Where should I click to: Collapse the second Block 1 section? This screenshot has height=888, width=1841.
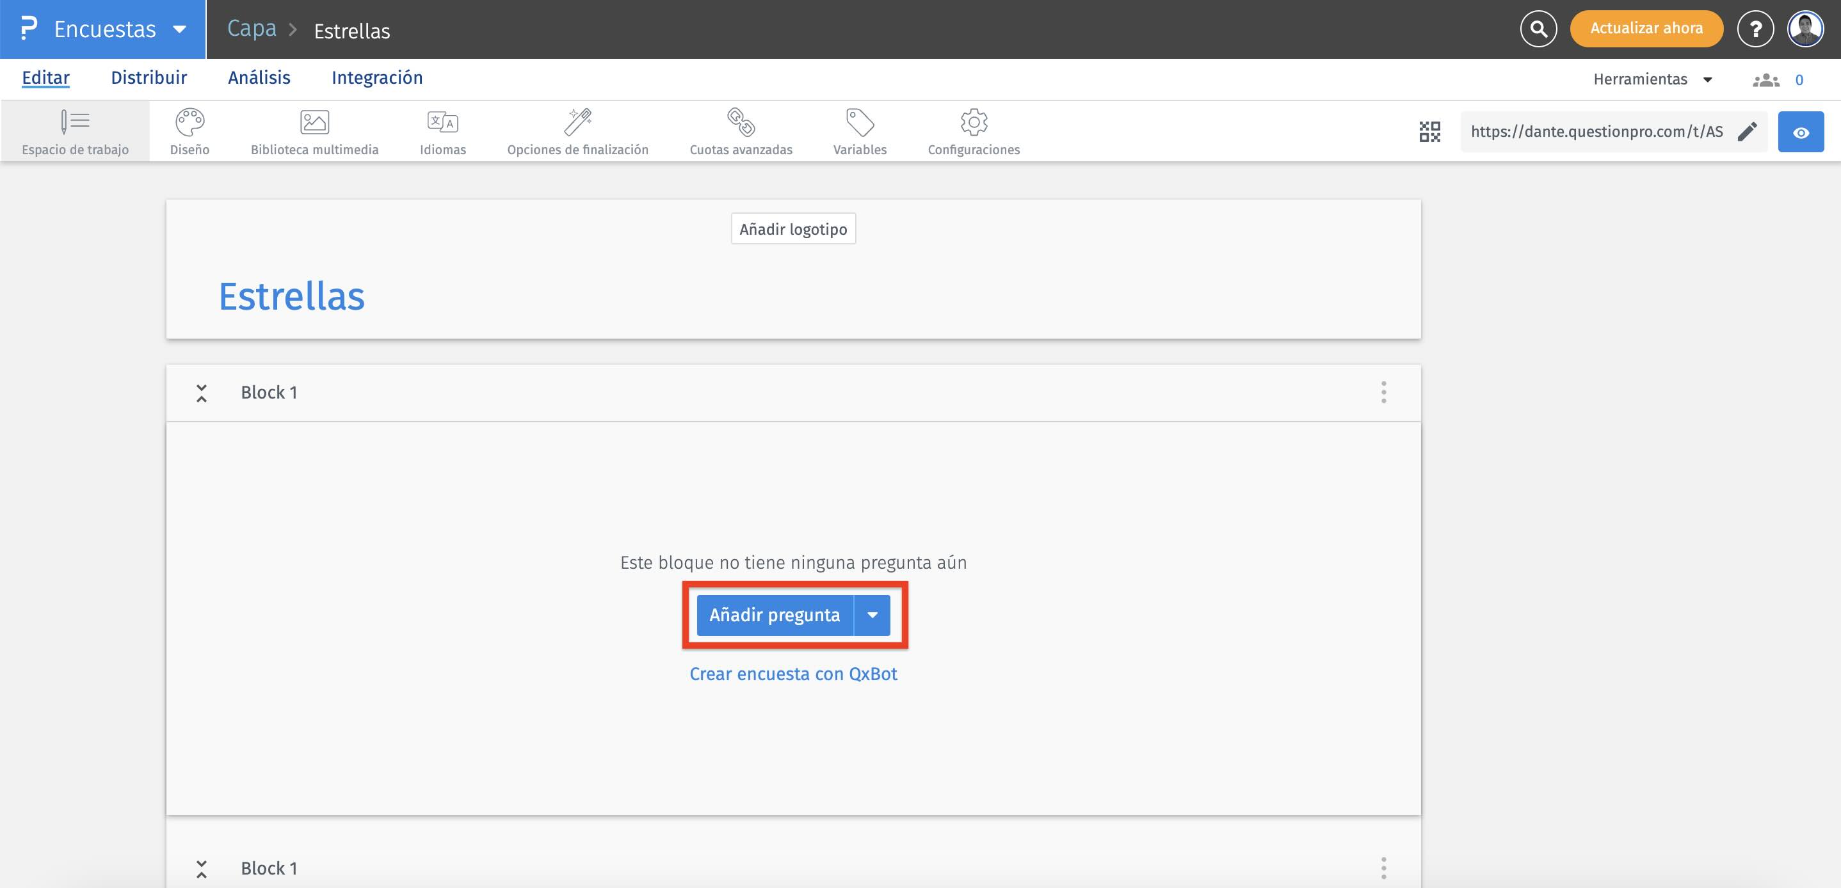pos(202,869)
